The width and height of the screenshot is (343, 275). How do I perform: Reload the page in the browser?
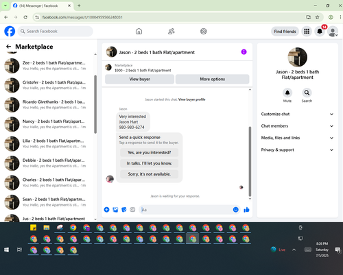(x=25, y=17)
